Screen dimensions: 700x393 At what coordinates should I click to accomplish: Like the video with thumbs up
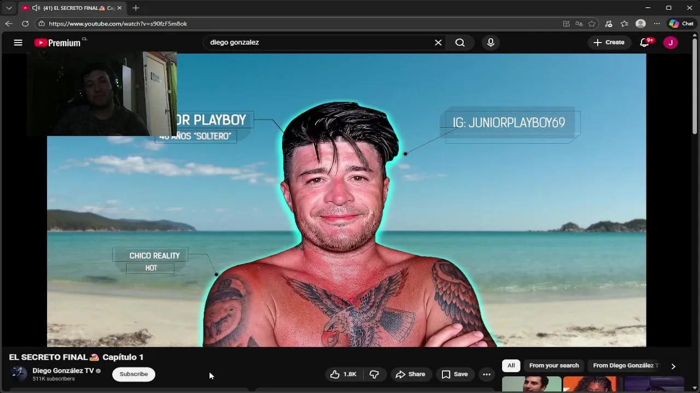click(x=343, y=374)
